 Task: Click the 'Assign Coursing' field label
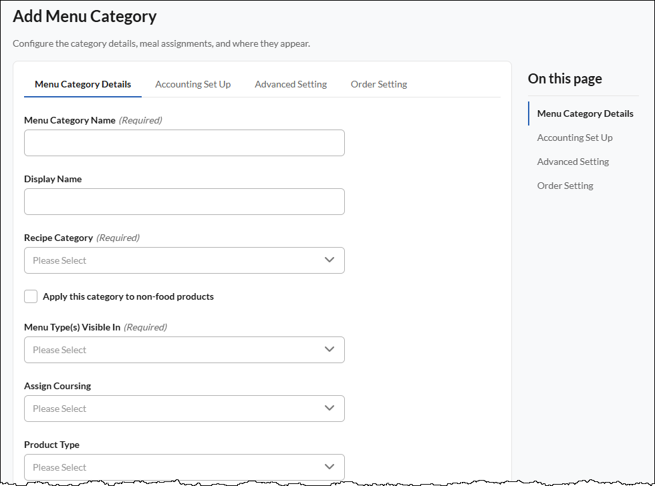(x=57, y=386)
